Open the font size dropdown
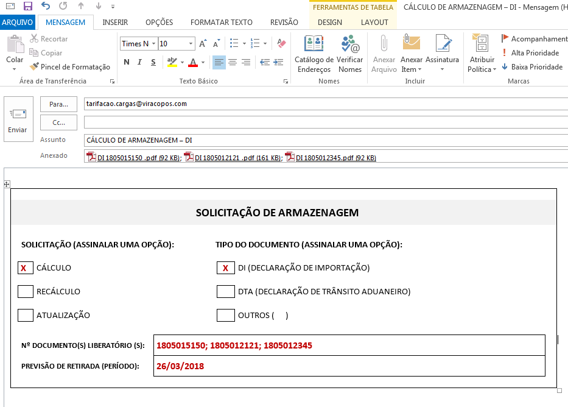 [191, 43]
